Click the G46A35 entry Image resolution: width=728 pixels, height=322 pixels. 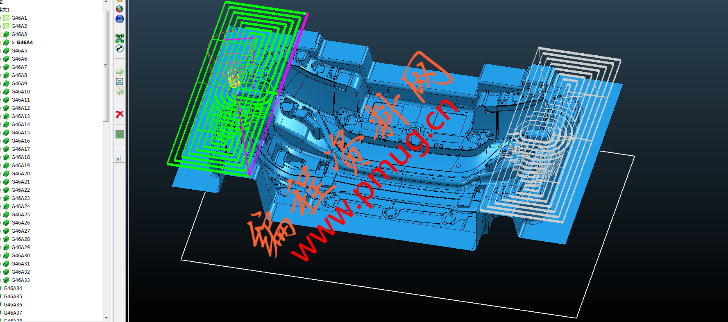(x=13, y=297)
